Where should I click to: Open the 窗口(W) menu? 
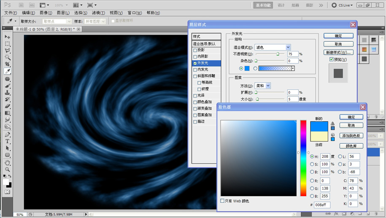pos(135,13)
